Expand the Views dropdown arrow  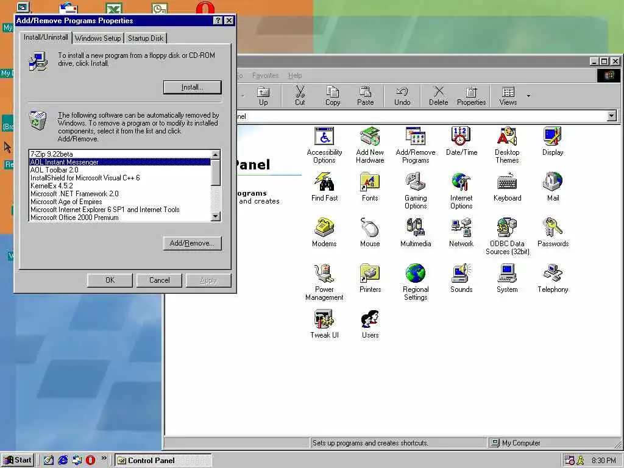pos(529,96)
